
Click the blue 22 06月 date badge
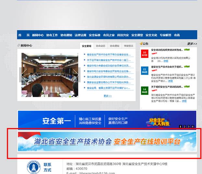(145, 71)
